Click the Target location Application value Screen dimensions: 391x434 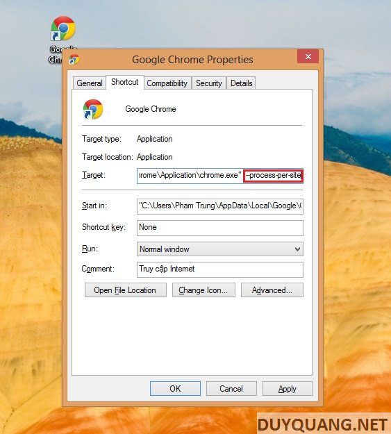point(154,157)
